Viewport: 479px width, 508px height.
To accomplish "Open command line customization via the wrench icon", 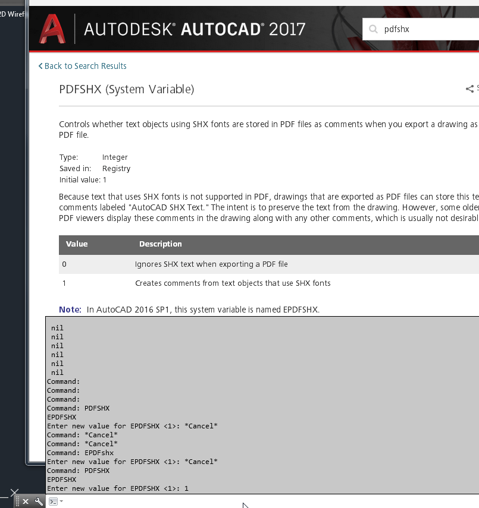I will pos(39,501).
